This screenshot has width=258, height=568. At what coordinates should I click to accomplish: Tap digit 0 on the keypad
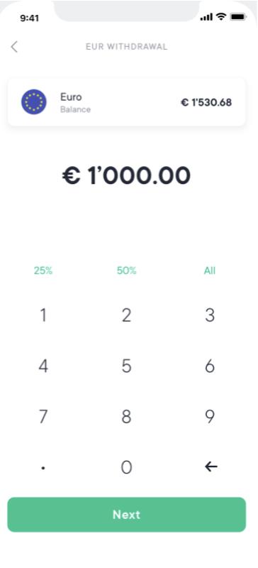tap(126, 467)
